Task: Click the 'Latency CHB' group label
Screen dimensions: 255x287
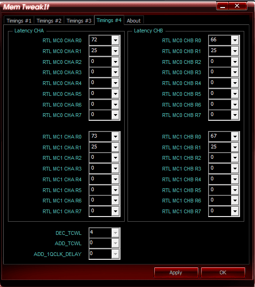Action: point(148,31)
